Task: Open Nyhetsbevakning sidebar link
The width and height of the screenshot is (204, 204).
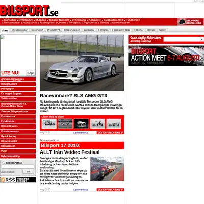Action: coord(18,156)
